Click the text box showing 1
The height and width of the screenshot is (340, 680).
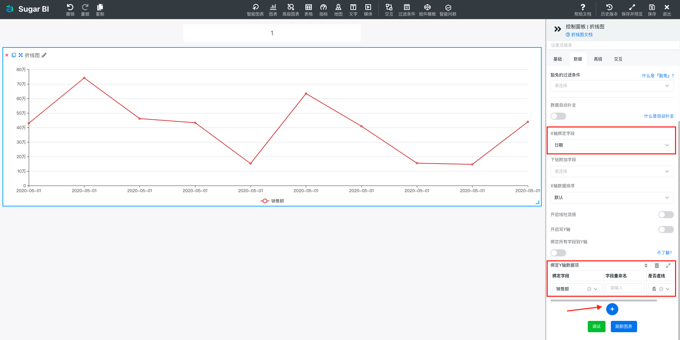coord(272,33)
